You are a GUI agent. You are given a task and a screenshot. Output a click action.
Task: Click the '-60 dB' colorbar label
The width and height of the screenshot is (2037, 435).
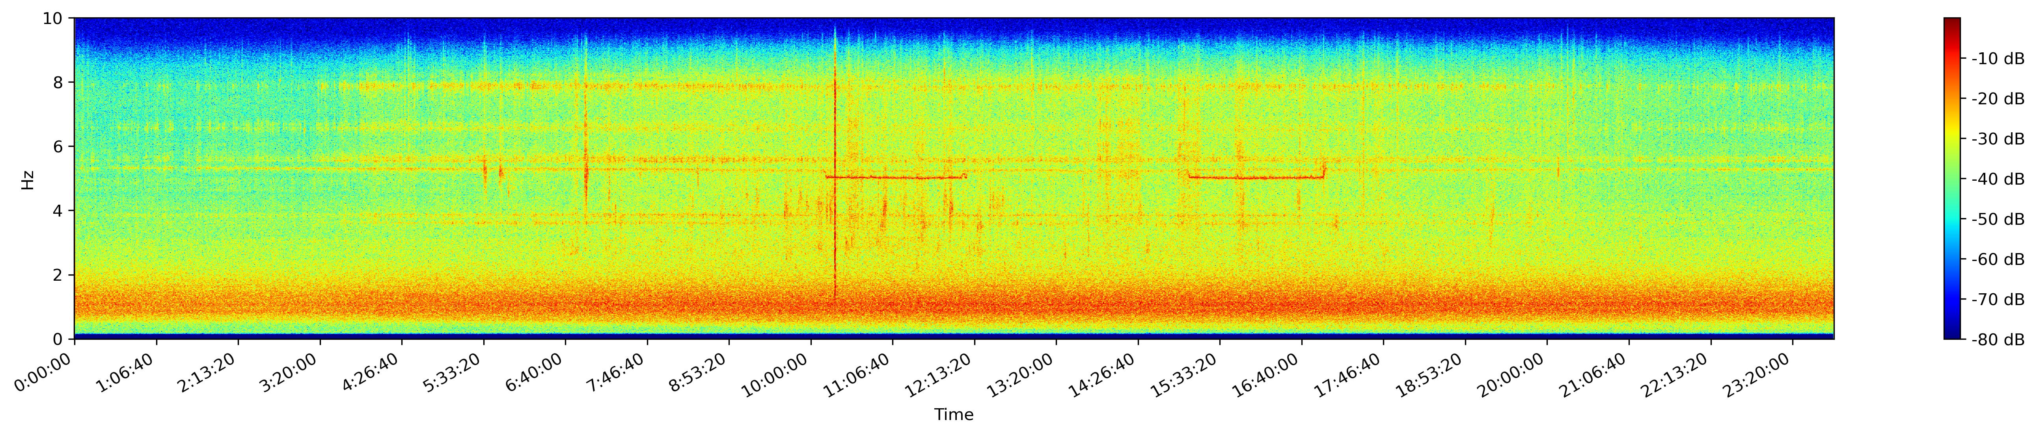(1998, 260)
